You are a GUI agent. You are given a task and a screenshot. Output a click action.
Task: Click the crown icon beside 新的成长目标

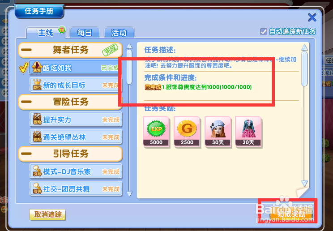tap(37, 85)
